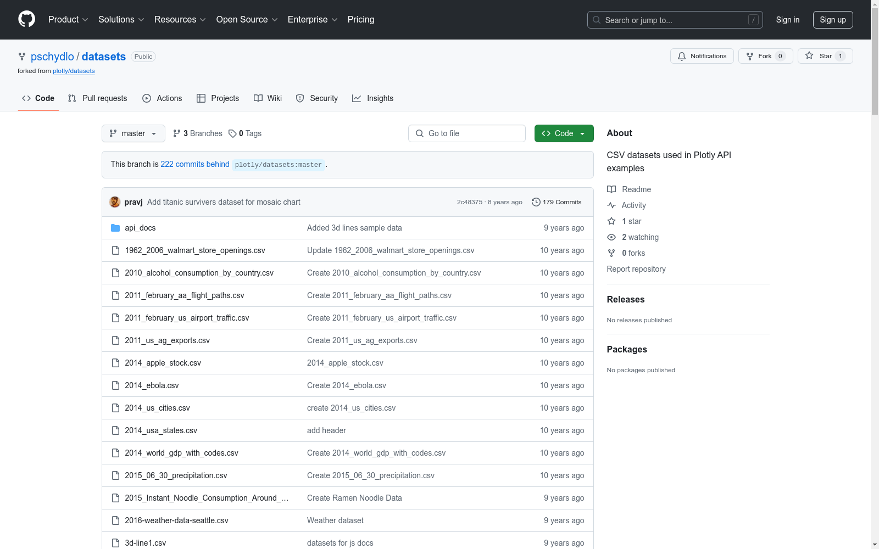This screenshot has width=879, height=549.
Task: Go to the GitHub homepage logo
Action: click(x=26, y=19)
